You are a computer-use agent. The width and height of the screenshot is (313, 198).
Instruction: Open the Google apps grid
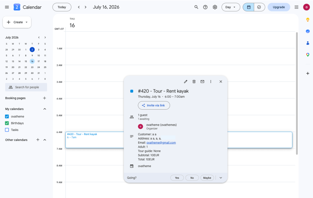(x=296, y=7)
